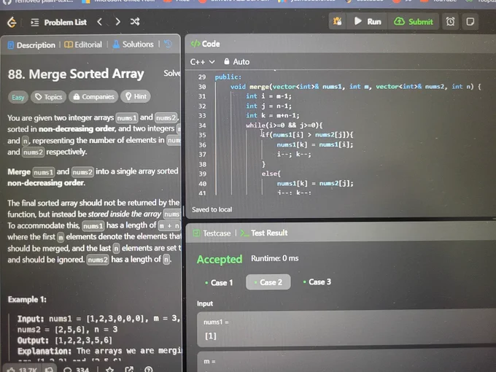Screen dimensions: 496x372
Task: Click the Example 1 heading
Action: (27, 300)
